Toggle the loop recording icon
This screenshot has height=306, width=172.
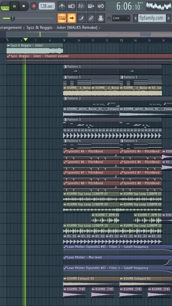click(101, 6)
